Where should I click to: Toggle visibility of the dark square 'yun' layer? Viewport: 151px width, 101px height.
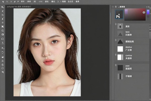pos(116,65)
